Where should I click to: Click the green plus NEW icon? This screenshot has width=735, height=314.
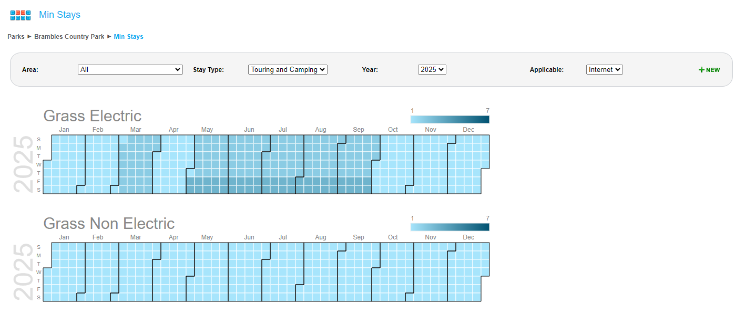(709, 70)
